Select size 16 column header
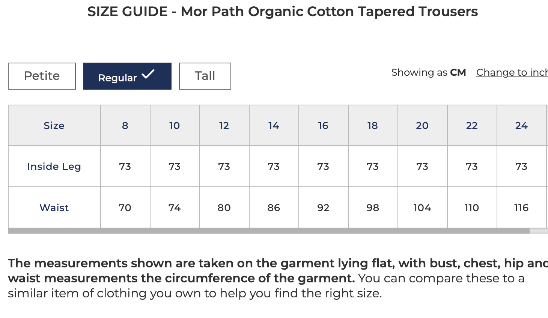Screen dimensions: 548x318 (323, 125)
